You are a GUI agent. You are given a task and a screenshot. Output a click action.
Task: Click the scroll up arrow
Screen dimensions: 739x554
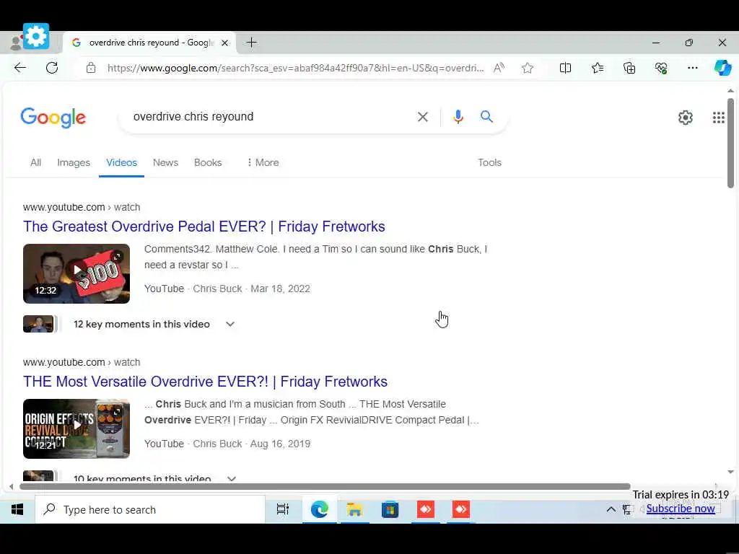(730, 90)
